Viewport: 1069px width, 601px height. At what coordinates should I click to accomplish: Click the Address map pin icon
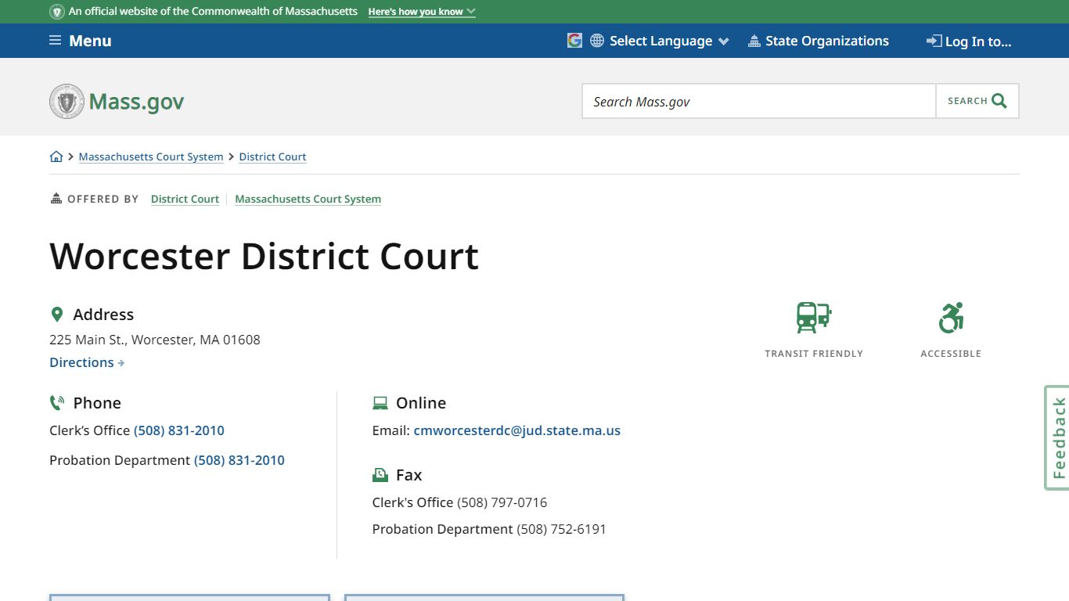tap(56, 315)
